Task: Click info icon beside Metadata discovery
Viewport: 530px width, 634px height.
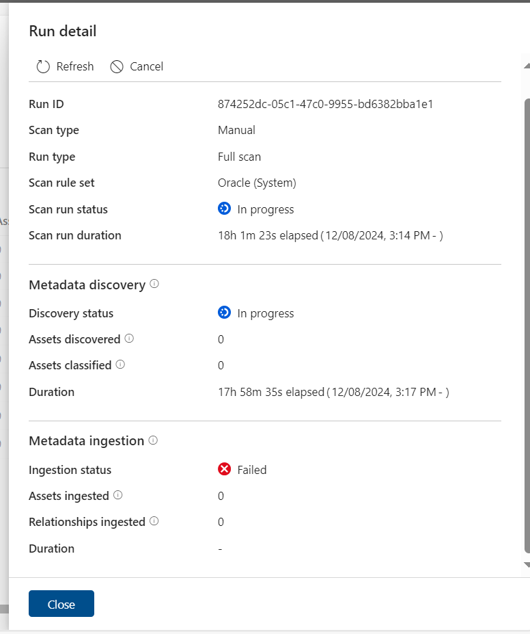Action: (154, 284)
